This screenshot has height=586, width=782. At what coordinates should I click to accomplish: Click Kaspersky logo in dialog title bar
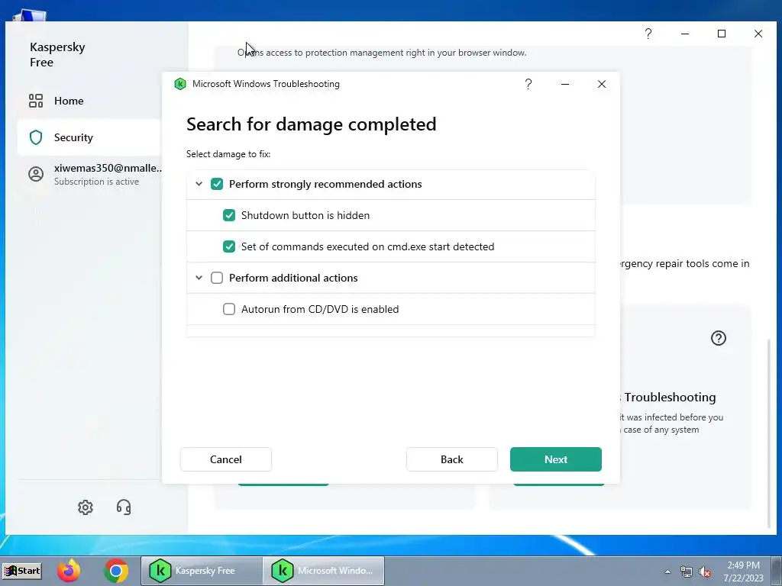pyautogui.click(x=180, y=84)
